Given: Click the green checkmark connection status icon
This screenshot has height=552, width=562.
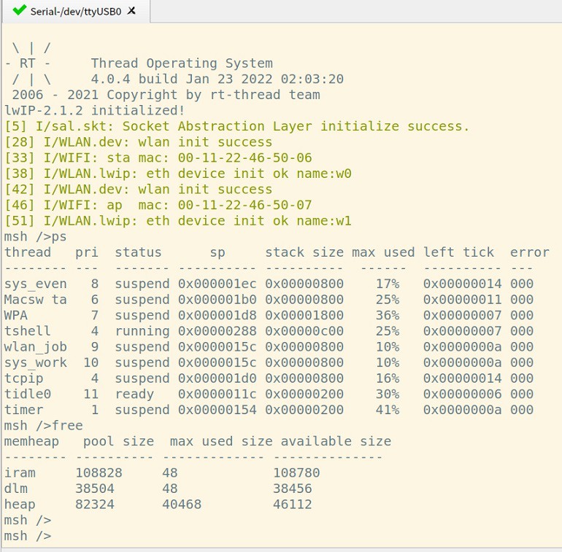Looking at the screenshot, I should [19, 11].
